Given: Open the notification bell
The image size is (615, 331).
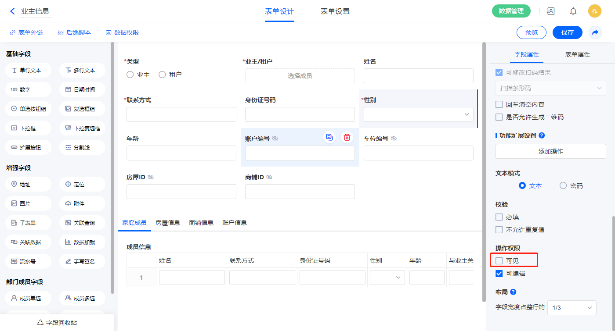Looking at the screenshot, I should click(x=573, y=11).
